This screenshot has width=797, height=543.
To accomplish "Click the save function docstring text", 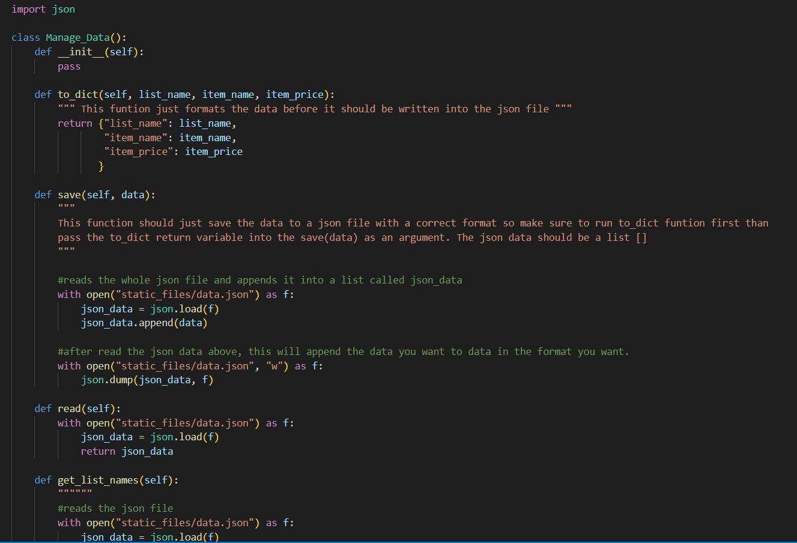I will [240, 223].
